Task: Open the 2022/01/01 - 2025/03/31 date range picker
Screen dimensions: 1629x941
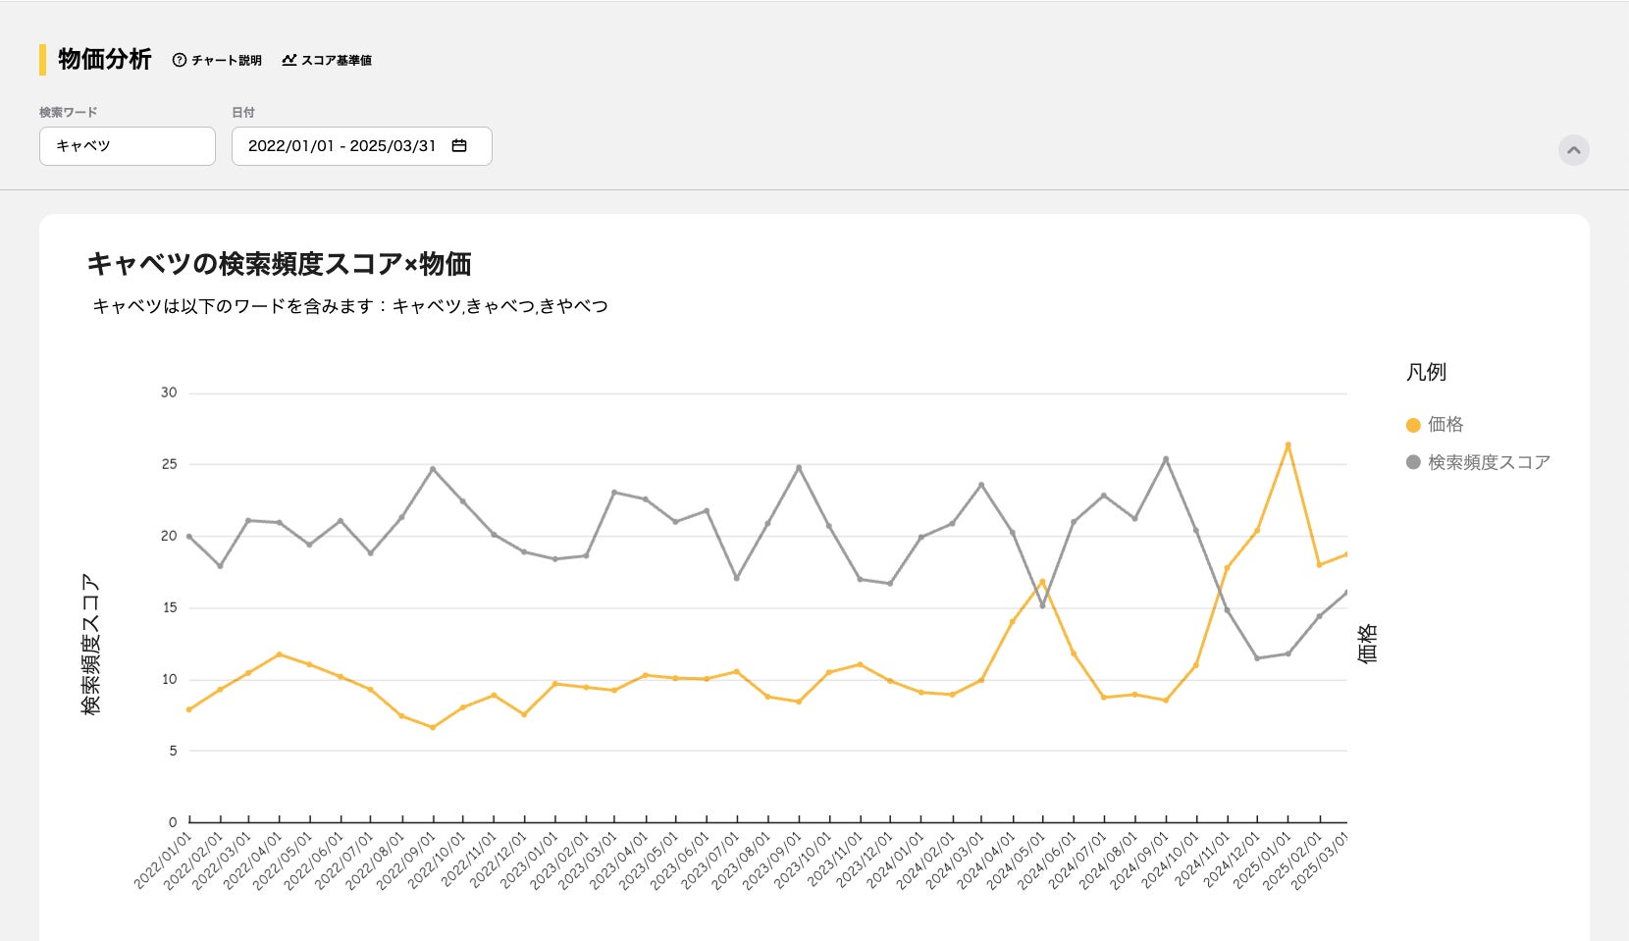Action: pos(342,146)
